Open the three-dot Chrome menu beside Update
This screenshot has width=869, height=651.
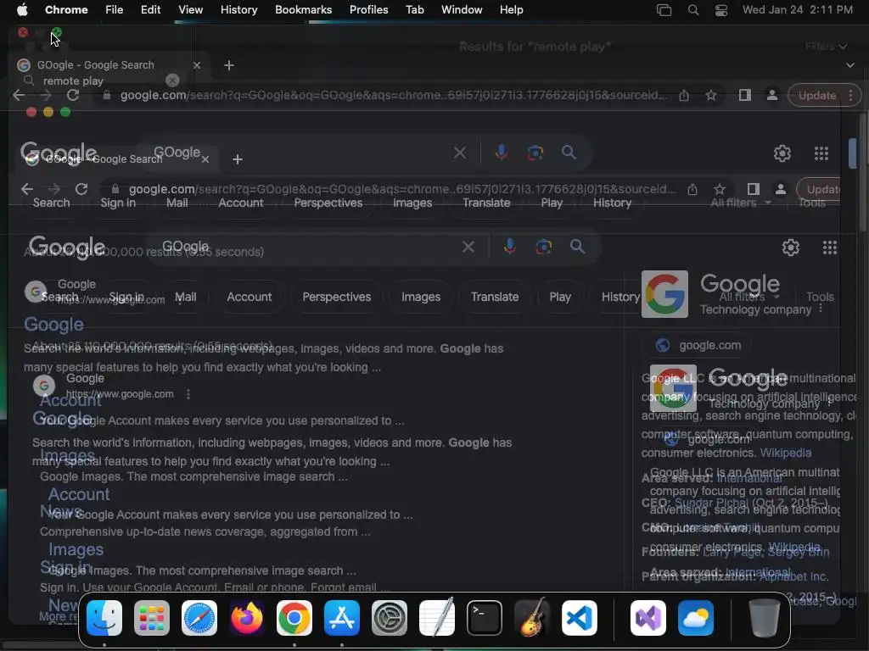tap(850, 95)
